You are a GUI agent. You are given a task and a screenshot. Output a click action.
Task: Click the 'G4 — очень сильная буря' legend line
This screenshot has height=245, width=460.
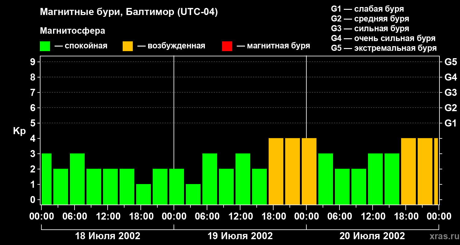point(383,38)
